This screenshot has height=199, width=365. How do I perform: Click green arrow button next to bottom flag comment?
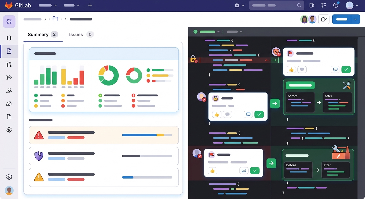pyautogui.click(x=271, y=163)
